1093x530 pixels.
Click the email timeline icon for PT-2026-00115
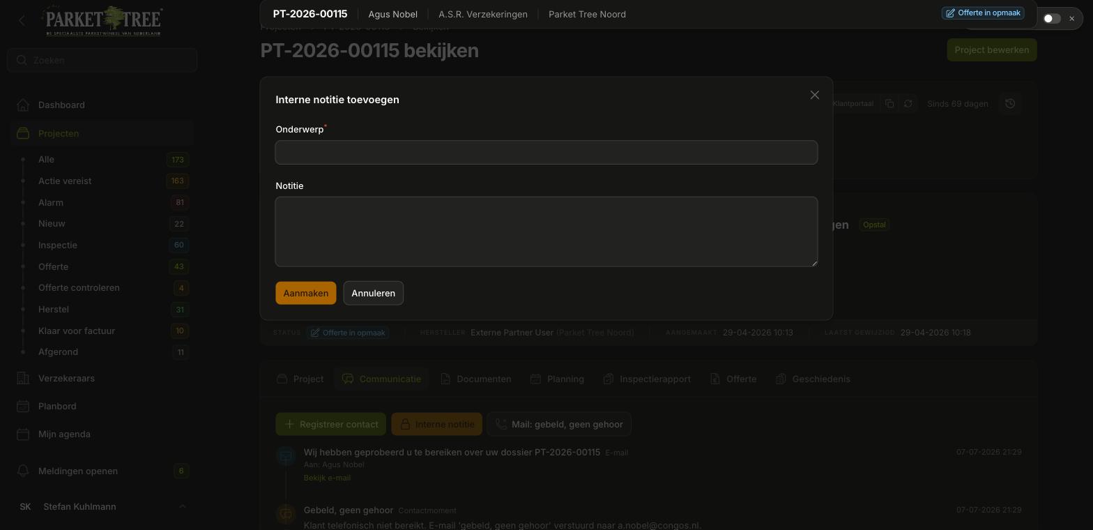coord(286,456)
